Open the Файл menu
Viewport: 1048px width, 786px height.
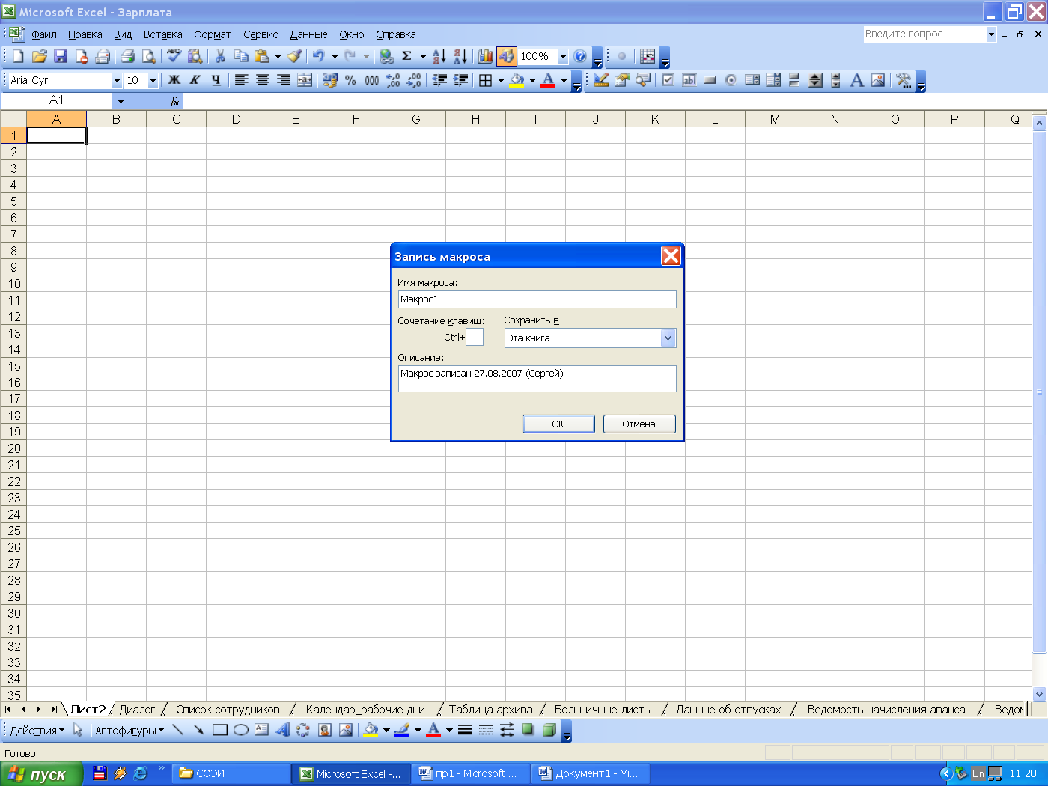(x=44, y=34)
